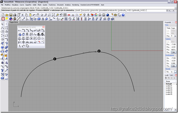Click the Titolo field in Proprietà

(x=174, y=28)
